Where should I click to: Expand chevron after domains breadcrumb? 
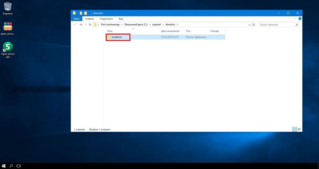coord(177,25)
